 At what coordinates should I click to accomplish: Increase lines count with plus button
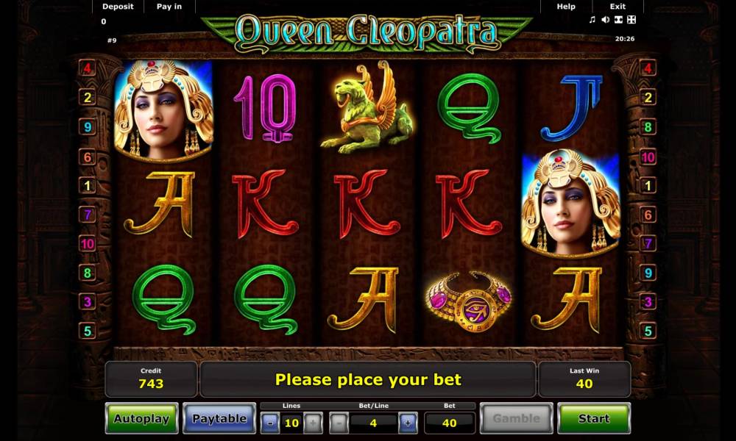coord(313,423)
